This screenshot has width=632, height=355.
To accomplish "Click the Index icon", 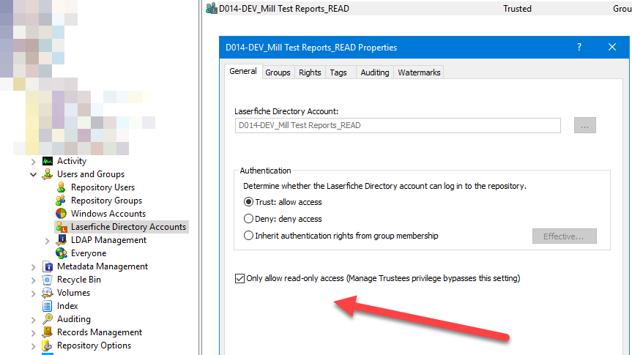I will (48, 306).
